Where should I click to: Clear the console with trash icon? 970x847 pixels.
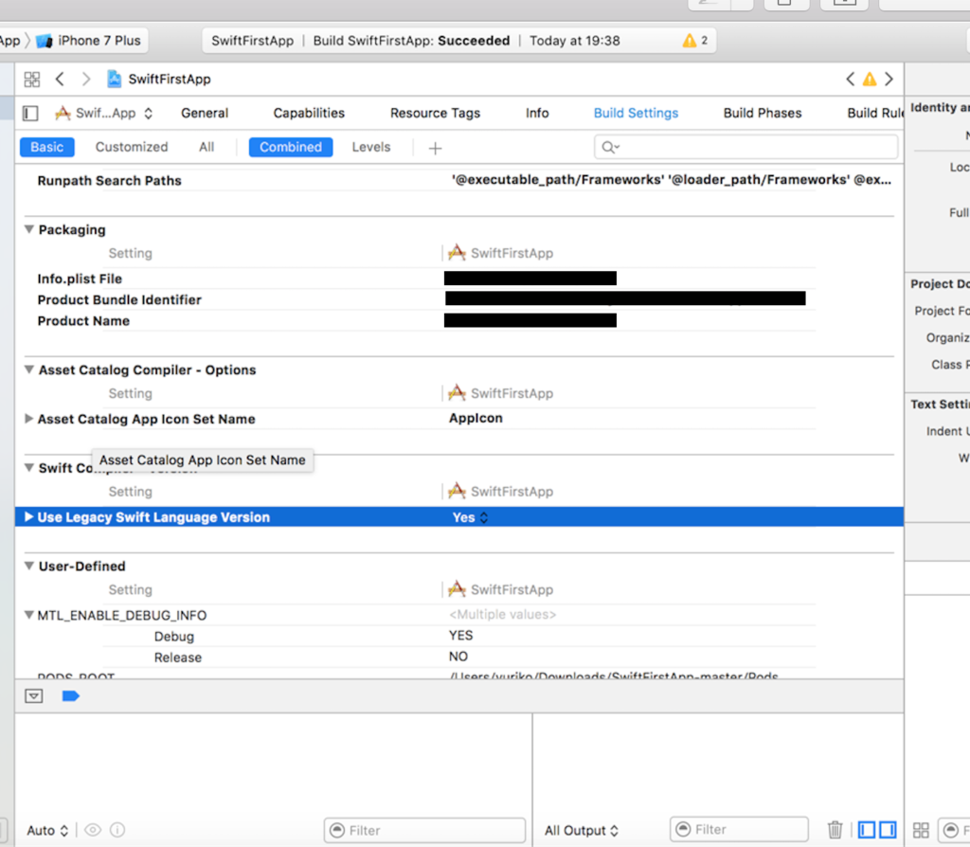(835, 829)
